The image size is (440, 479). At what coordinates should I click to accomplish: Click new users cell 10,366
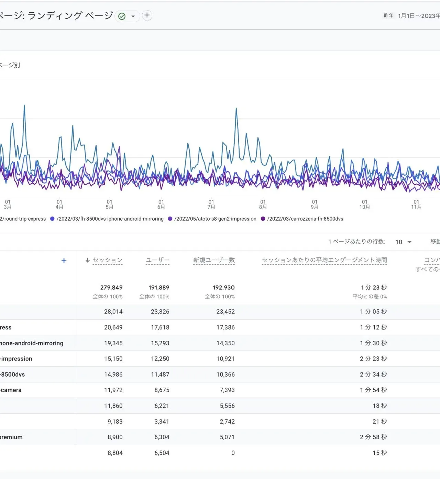coord(225,375)
